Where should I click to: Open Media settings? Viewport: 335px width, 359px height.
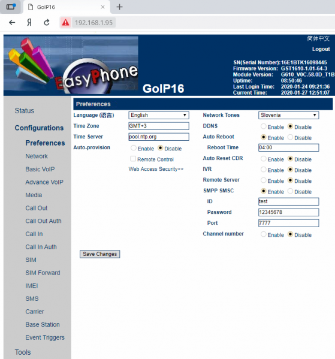(x=34, y=195)
